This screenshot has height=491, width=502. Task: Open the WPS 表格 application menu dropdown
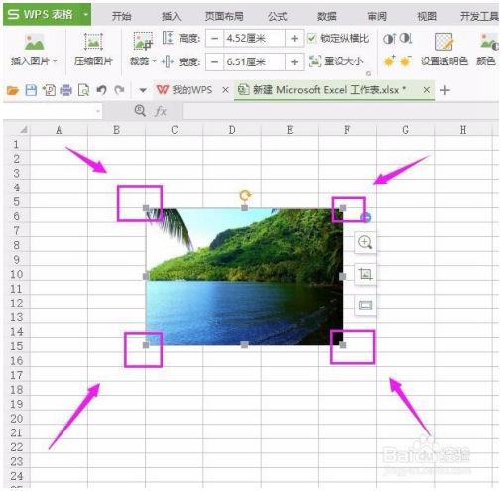(x=86, y=15)
